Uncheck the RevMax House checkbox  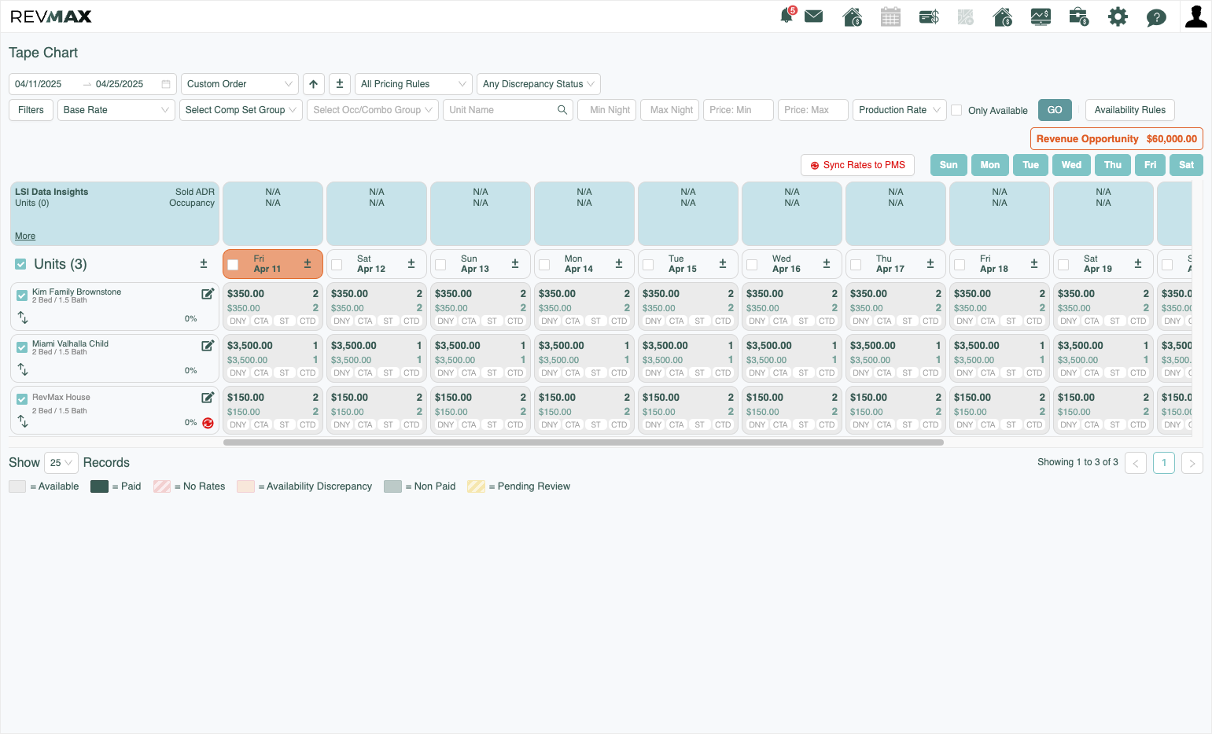[22, 399]
